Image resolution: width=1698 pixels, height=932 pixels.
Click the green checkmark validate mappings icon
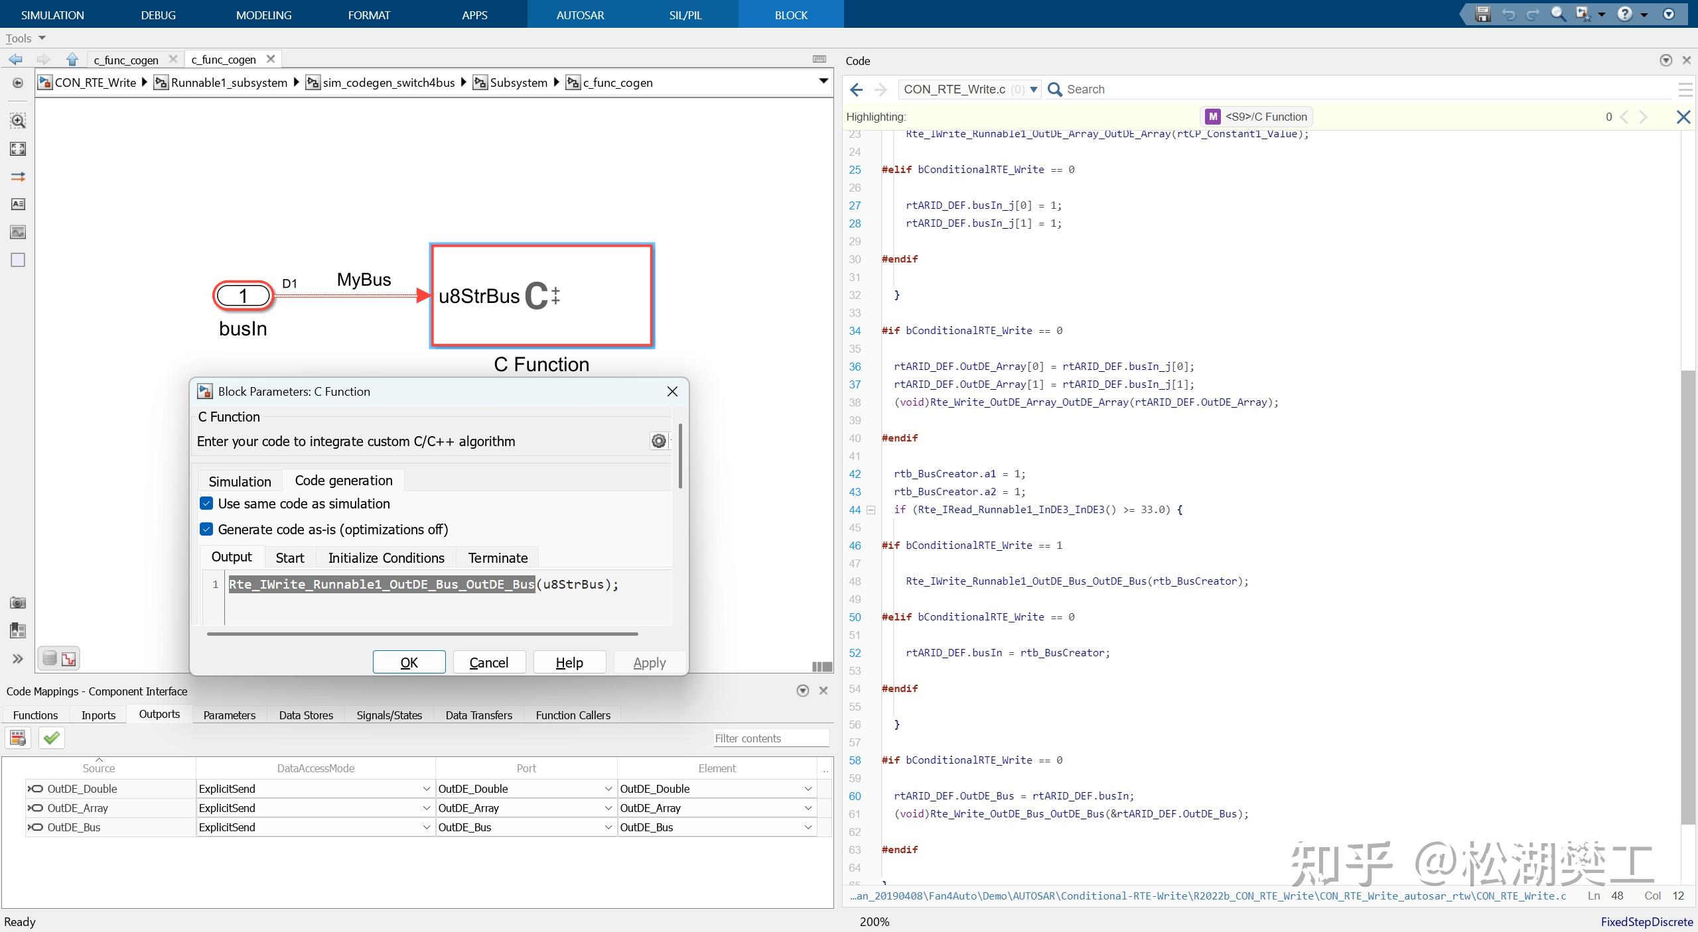(x=51, y=738)
